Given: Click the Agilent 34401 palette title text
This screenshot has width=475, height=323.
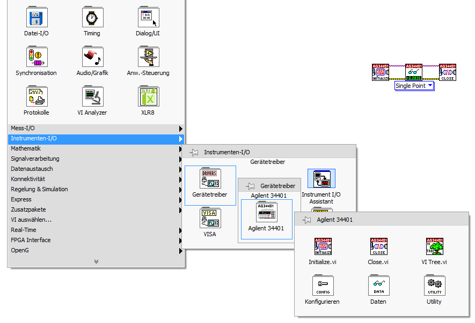Looking at the screenshot, I should pos(335,220).
